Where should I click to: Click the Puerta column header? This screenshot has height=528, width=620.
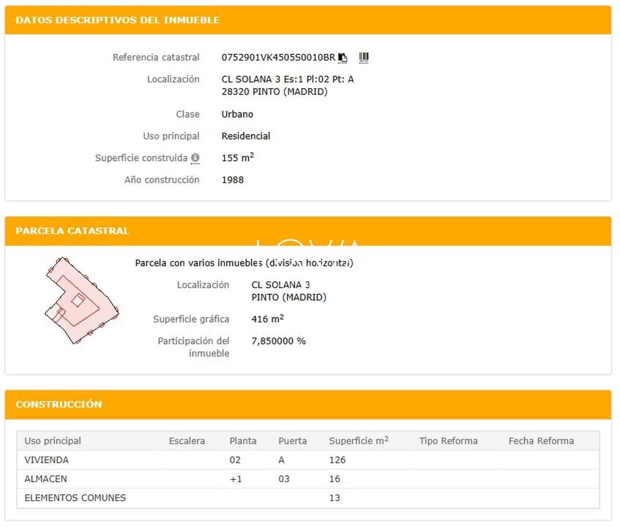pos(293,441)
